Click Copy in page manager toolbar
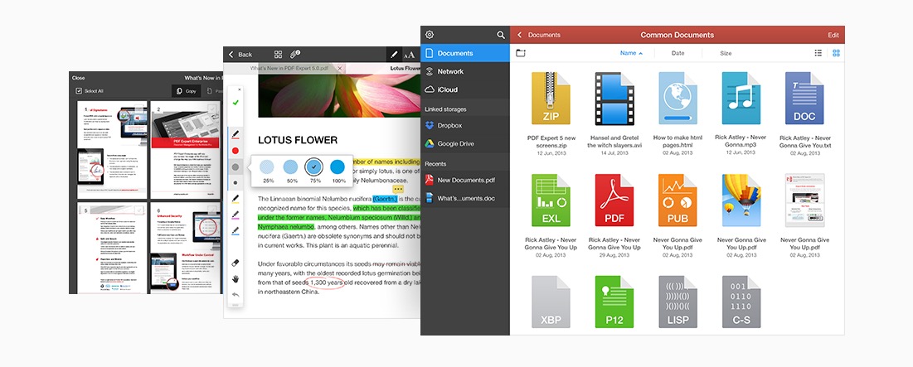Viewport: 913px width, 367px height. [187, 91]
